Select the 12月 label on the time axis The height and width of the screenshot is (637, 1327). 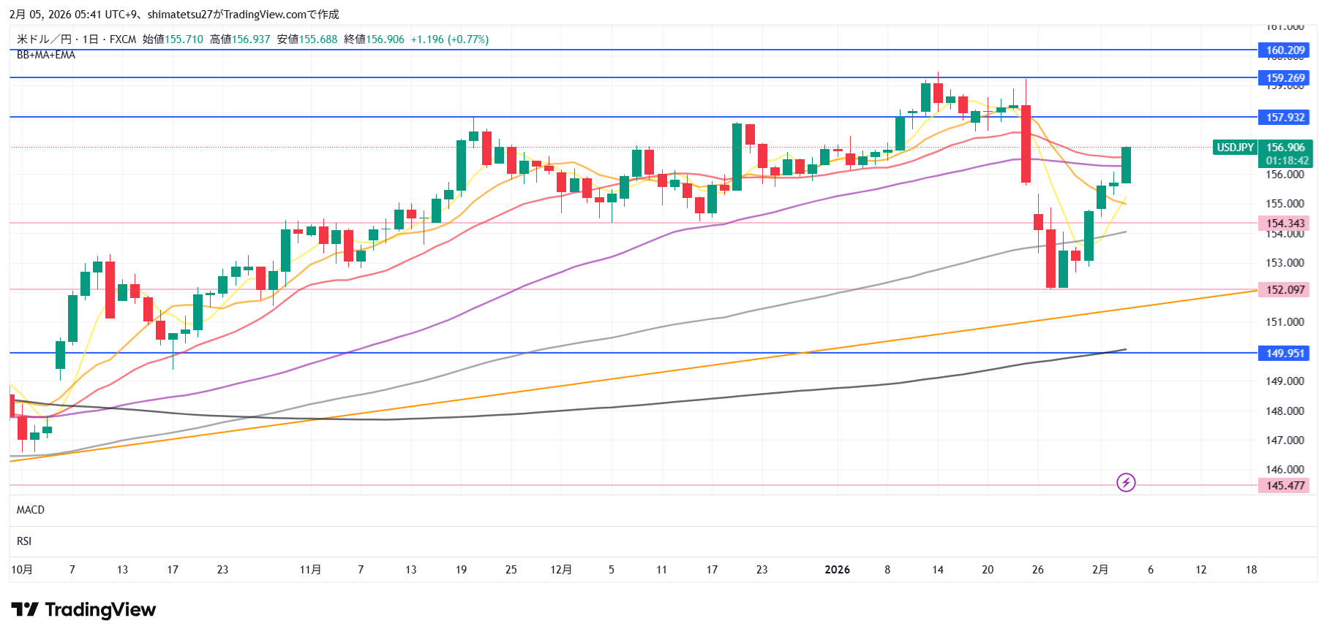(x=561, y=570)
